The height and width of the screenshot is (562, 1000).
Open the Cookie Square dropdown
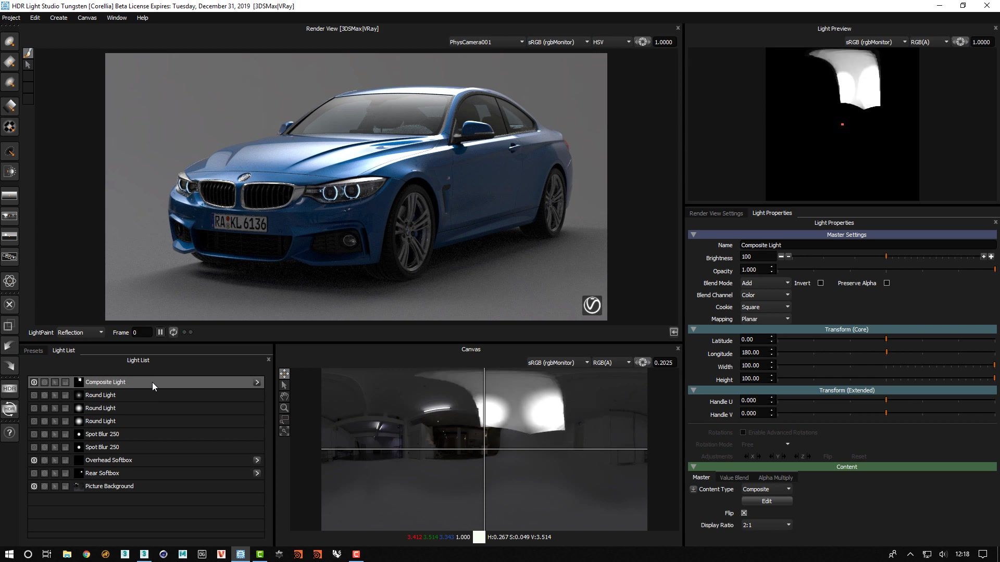[x=765, y=307]
